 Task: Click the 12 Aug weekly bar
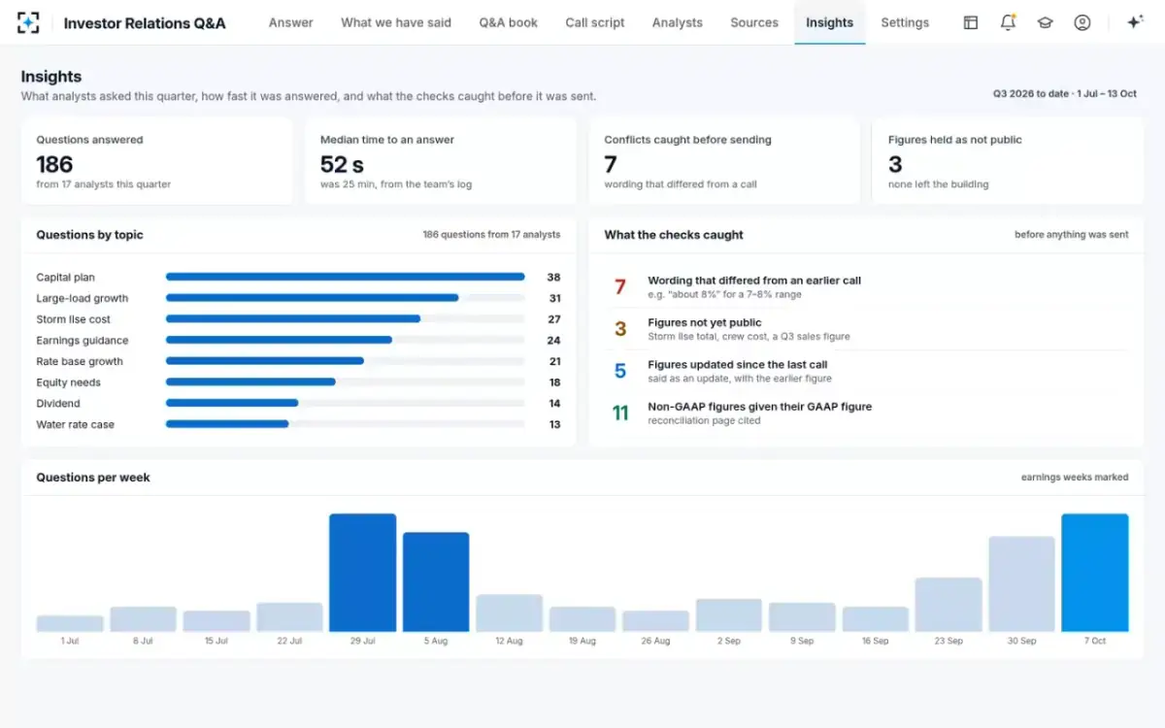(x=509, y=613)
